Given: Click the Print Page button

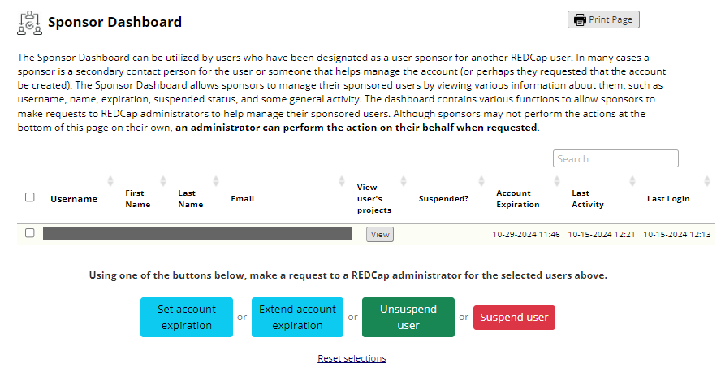Looking at the screenshot, I should (603, 19).
